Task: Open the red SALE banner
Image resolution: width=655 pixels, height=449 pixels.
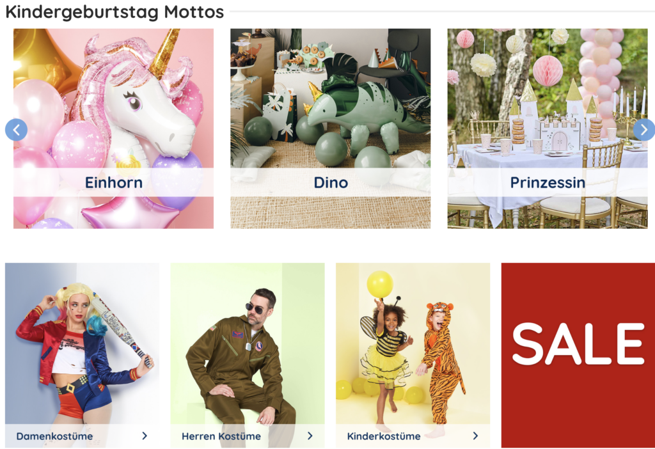Action: [x=578, y=355]
